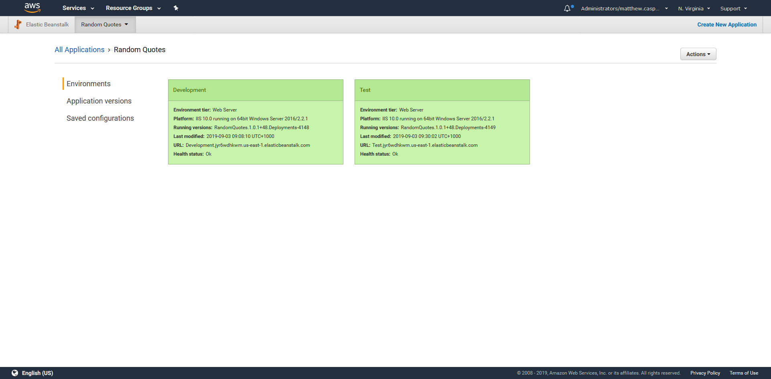Open the Test environment title

pos(365,90)
